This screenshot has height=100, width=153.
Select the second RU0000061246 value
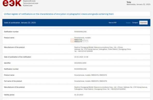80,69
